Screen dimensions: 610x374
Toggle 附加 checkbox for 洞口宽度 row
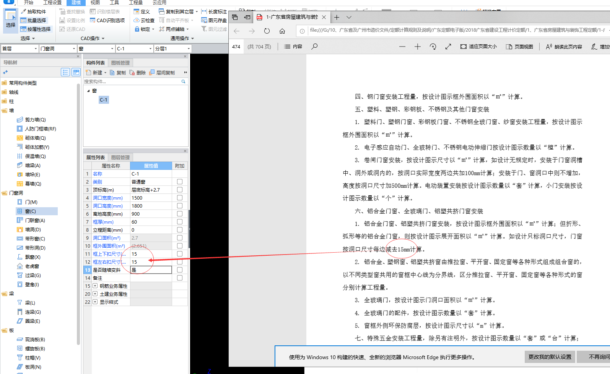point(180,198)
